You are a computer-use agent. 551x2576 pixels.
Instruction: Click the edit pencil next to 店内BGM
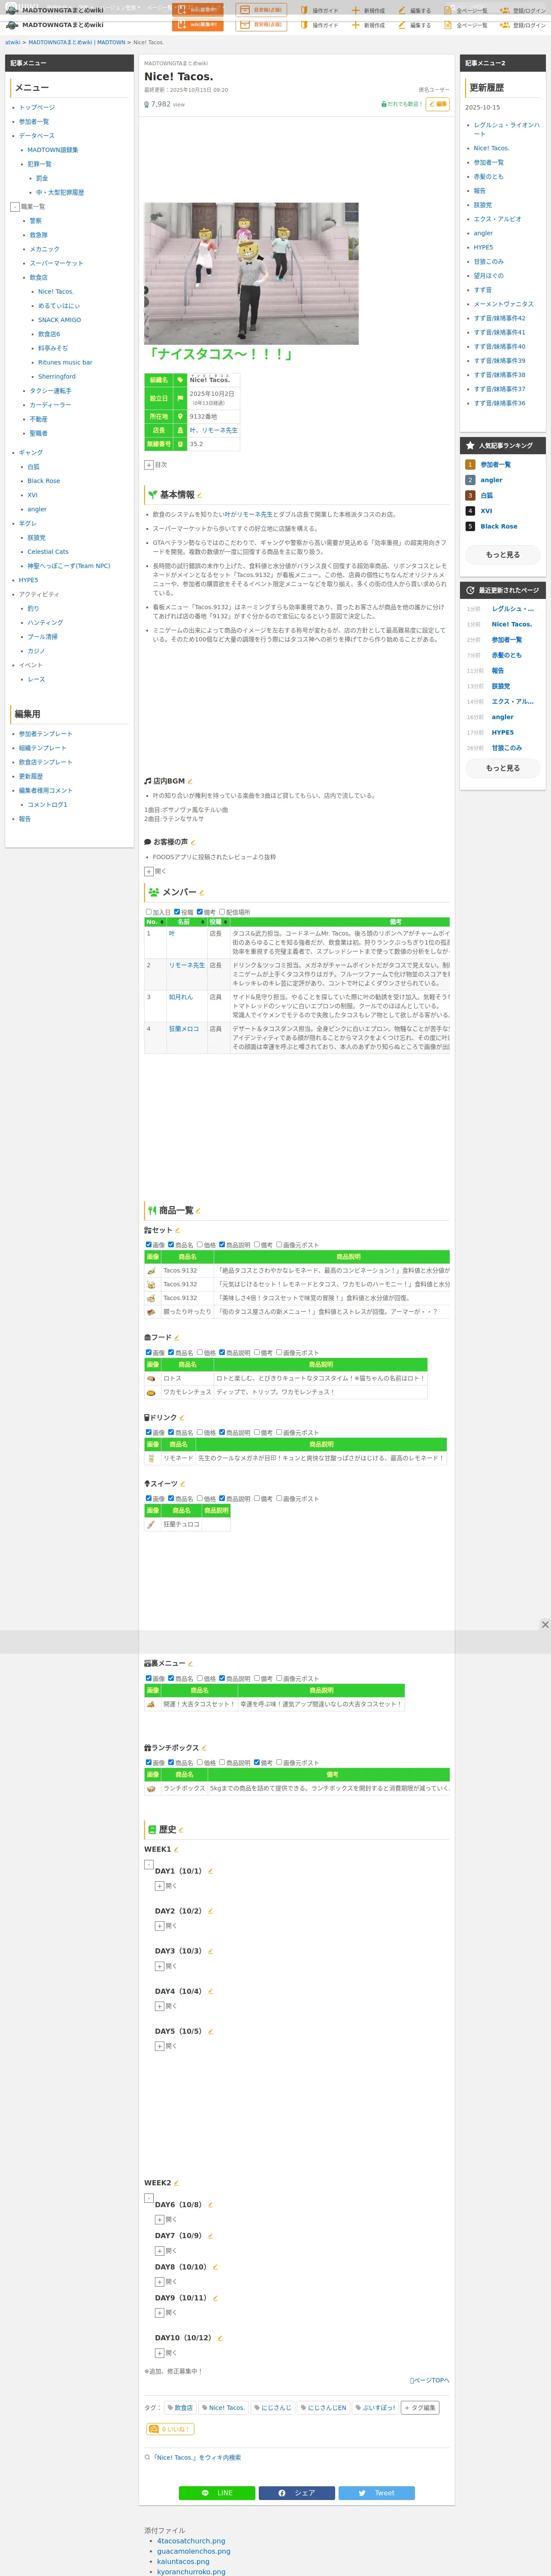[190, 781]
